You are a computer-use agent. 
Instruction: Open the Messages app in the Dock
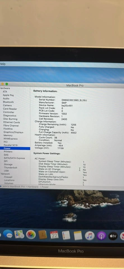click(x=8, y=234)
